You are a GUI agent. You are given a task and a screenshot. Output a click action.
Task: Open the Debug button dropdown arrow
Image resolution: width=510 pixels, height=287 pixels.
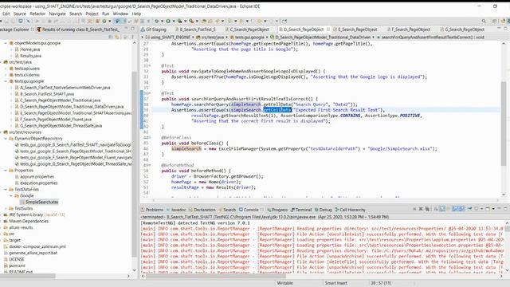pyautogui.click(x=162, y=21)
